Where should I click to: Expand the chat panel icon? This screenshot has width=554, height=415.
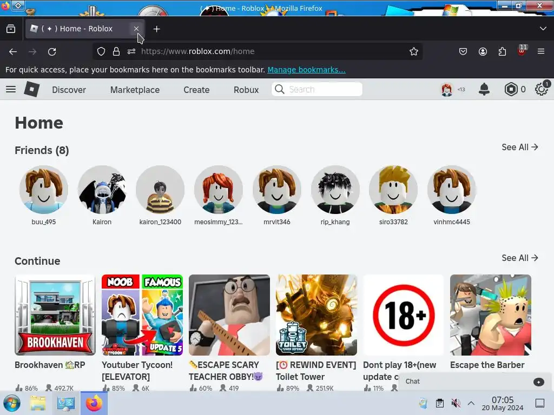coord(538,382)
